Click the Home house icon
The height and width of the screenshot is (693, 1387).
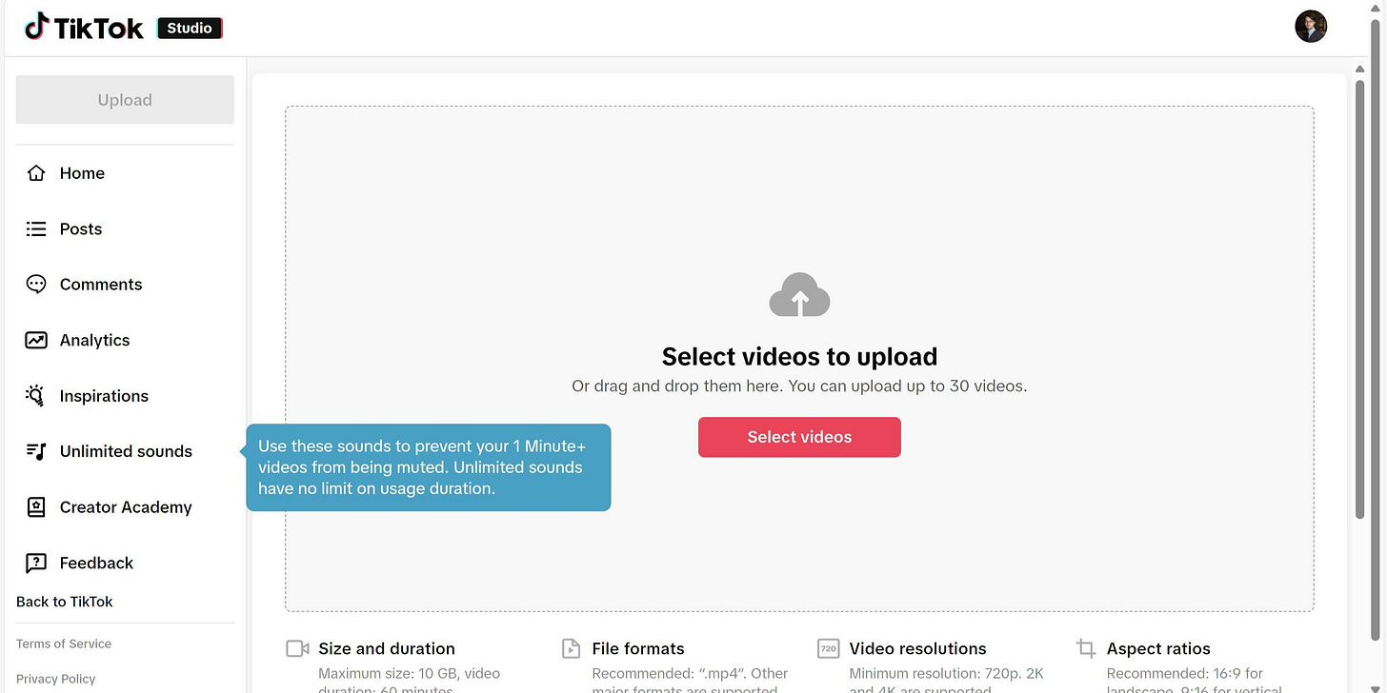[36, 173]
